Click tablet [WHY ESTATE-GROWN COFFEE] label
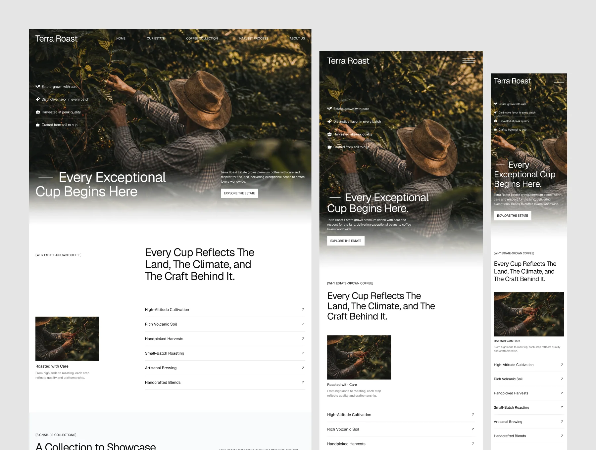 coord(350,283)
